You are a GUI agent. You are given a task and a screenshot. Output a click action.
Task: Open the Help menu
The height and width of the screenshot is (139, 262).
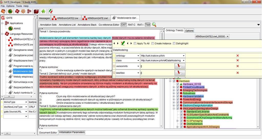coord(26,6)
